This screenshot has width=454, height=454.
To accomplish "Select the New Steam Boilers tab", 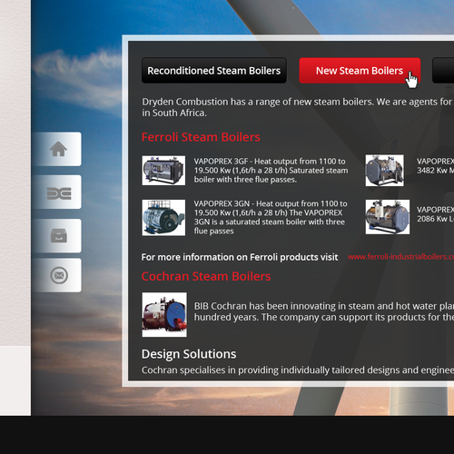I will point(360,71).
